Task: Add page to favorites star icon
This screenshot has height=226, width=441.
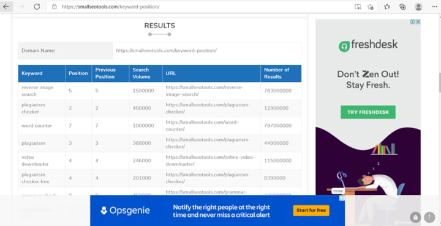Action: point(371,7)
